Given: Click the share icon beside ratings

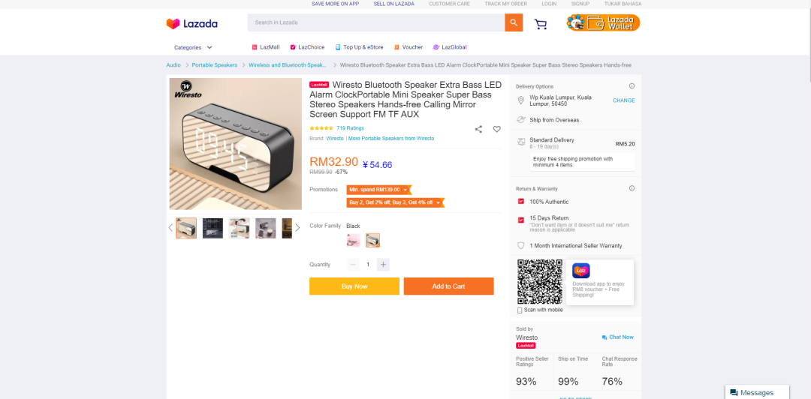Looking at the screenshot, I should (478, 129).
